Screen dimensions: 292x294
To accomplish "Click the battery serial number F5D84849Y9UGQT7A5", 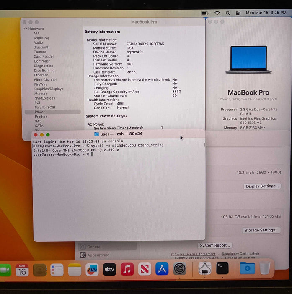I will pyautogui.click(x=145, y=44).
